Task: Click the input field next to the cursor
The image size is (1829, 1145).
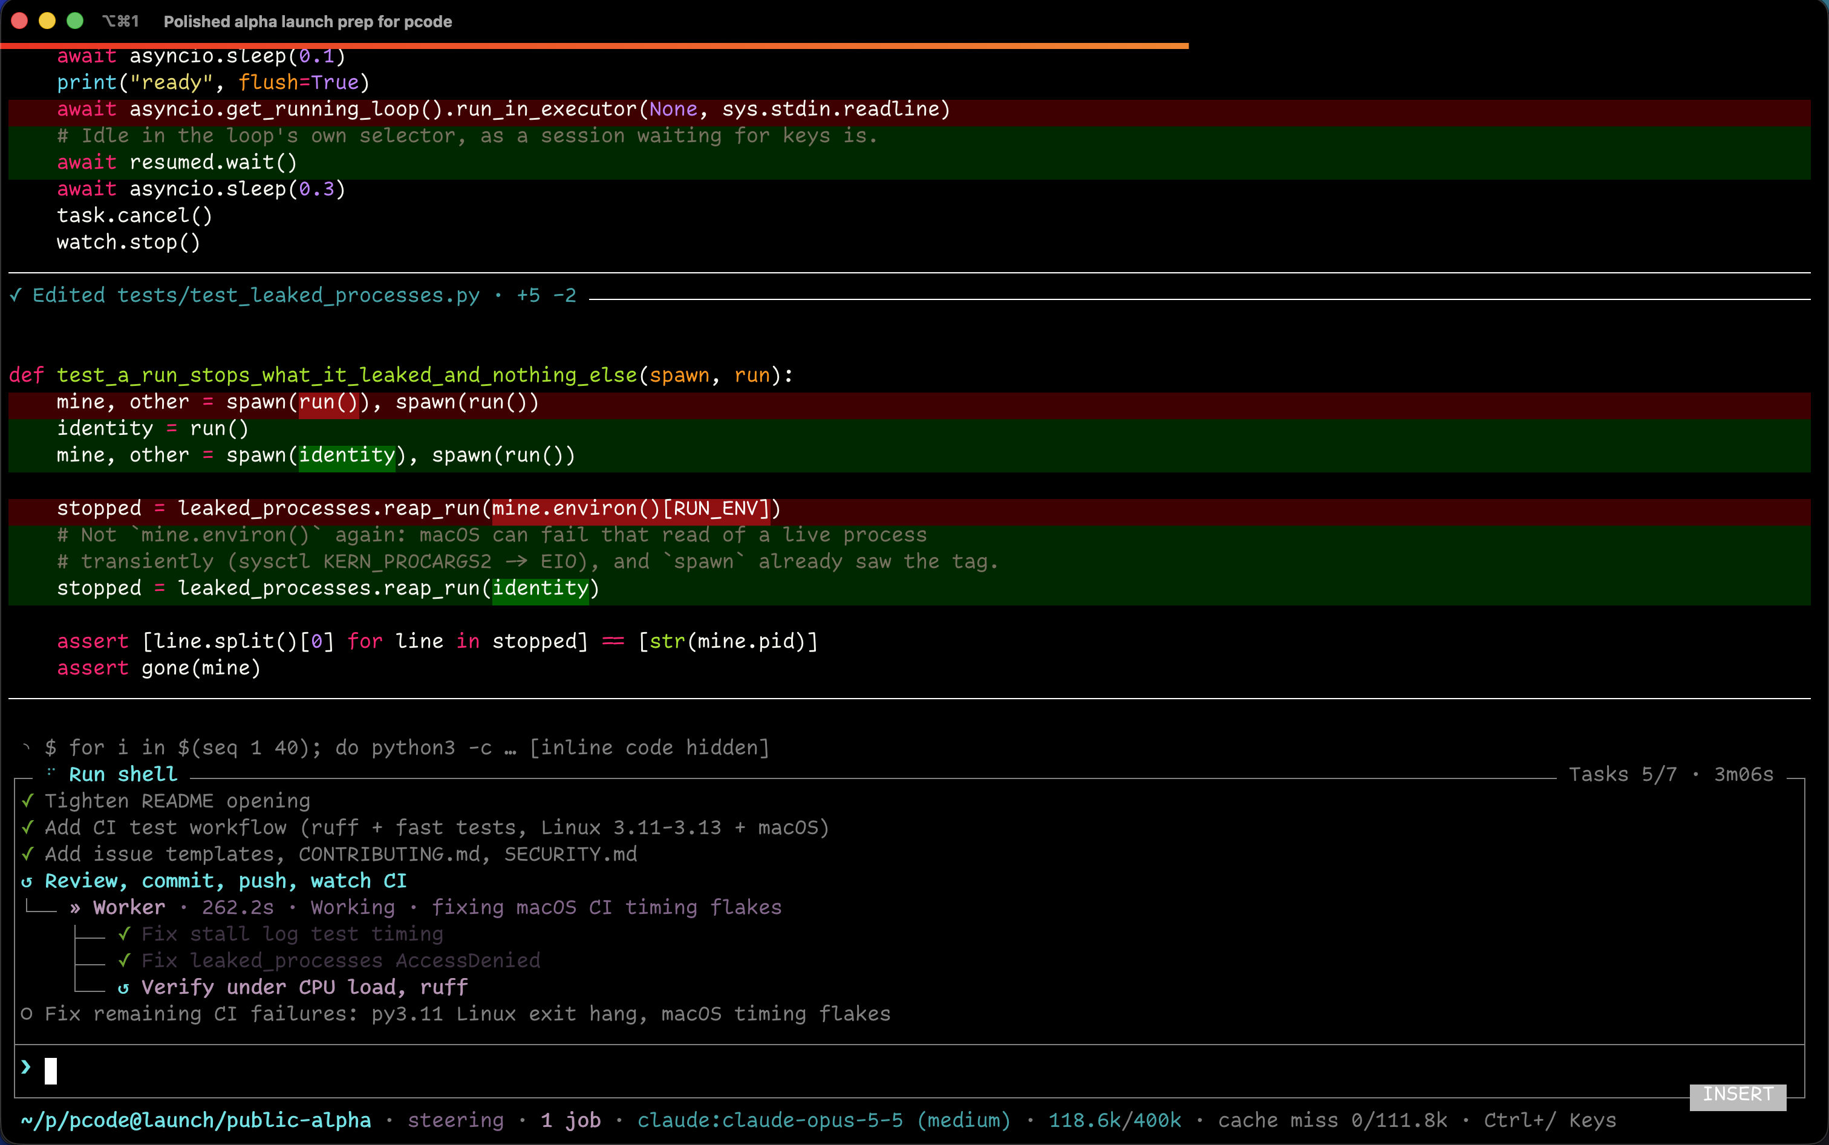Action: point(908,1071)
